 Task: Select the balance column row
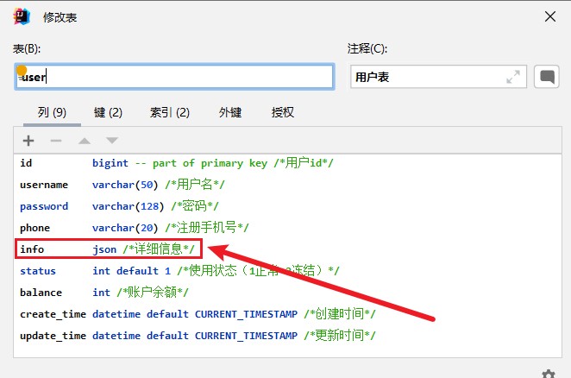point(287,292)
